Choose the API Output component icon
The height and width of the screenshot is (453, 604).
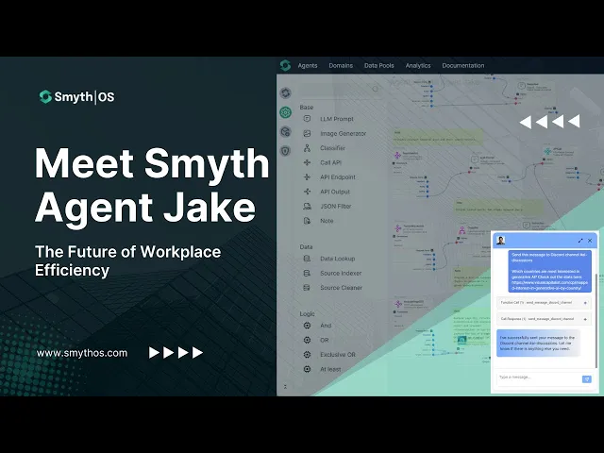[x=307, y=192]
